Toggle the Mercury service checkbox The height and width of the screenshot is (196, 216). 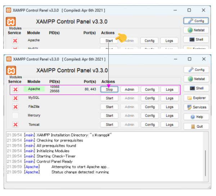pos(15,115)
